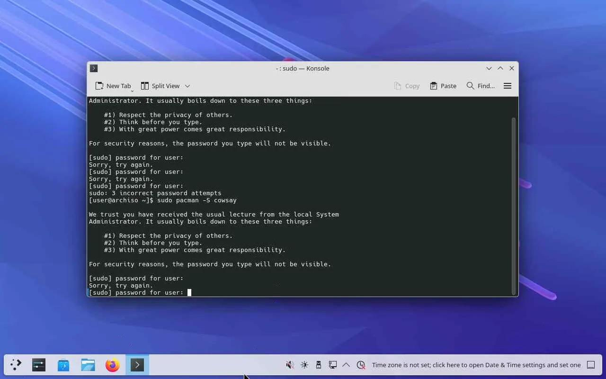606x379 pixels.
Task: Click the active Konsole taskbar entry
Action: 137,365
